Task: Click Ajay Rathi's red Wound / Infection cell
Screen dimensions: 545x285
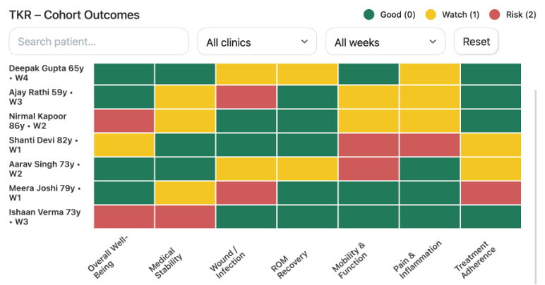Action: tap(246, 97)
